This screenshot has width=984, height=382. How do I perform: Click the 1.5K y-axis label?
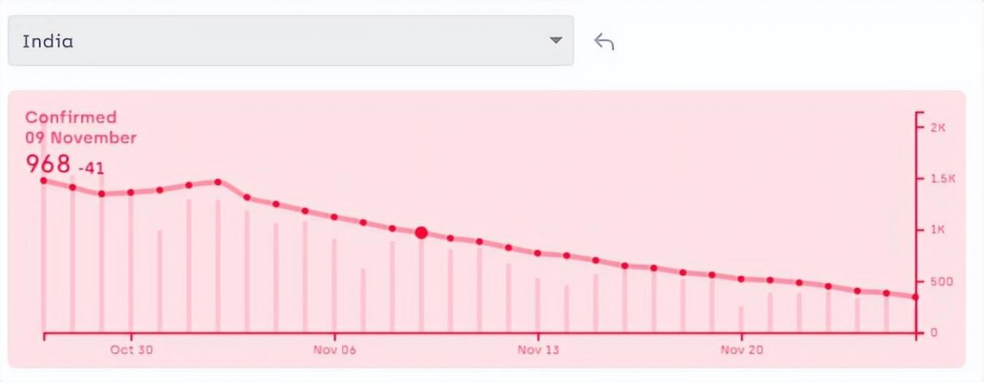(941, 178)
